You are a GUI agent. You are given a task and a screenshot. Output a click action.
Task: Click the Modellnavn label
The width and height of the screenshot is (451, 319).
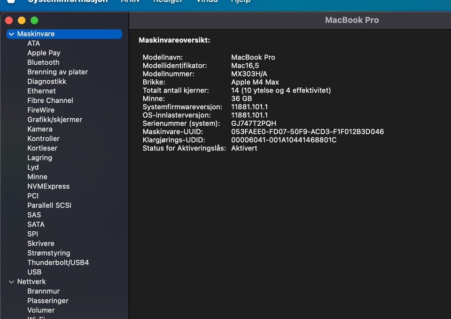pos(163,57)
